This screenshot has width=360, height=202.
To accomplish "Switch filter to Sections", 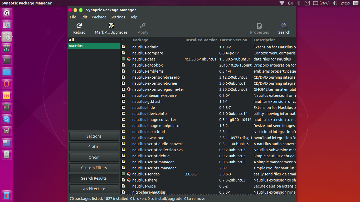I will 94,136.
